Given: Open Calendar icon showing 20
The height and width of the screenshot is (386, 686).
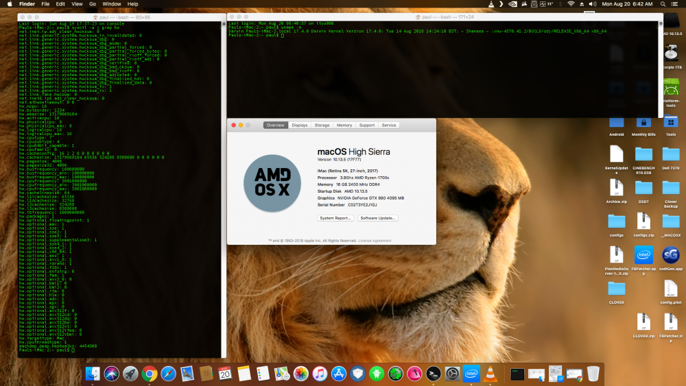Looking at the screenshot, I should click(x=225, y=374).
